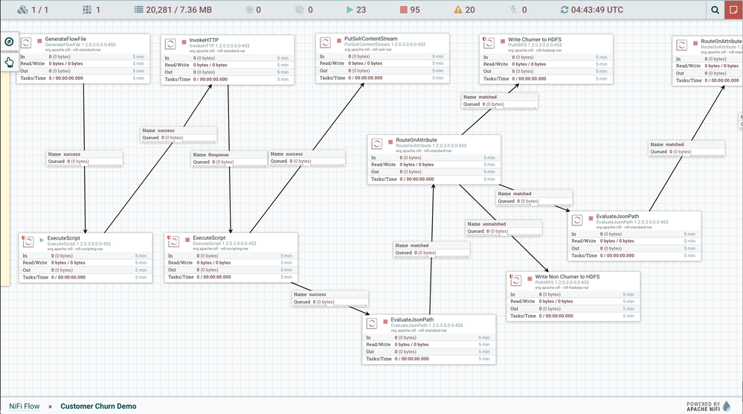743x414 pixels.
Task: Select the unmatched connection label
Action: 504,228
